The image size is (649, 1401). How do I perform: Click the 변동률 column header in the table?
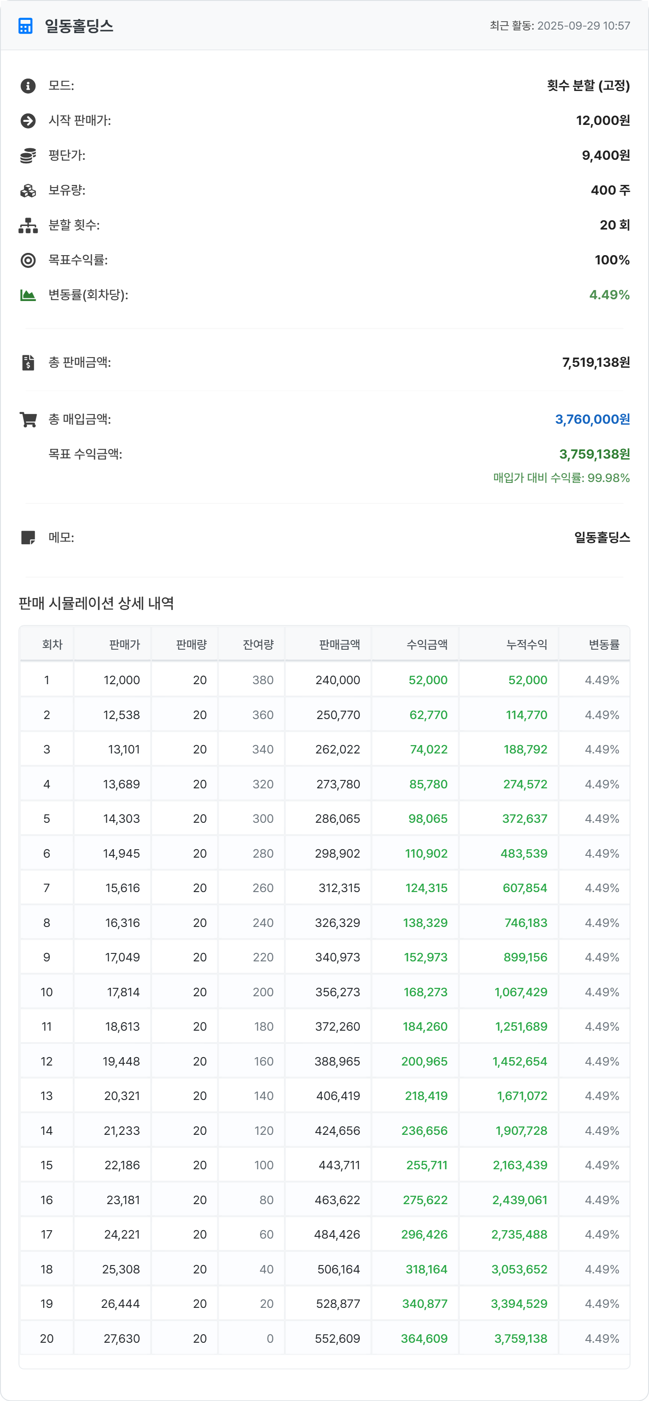(x=604, y=644)
